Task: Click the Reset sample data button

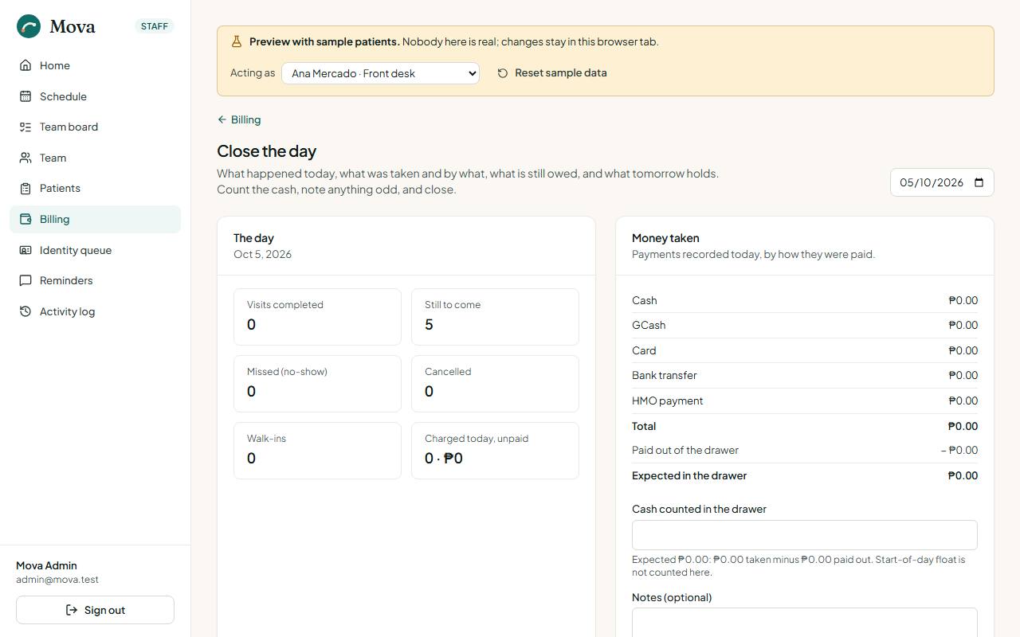Action: [552, 73]
